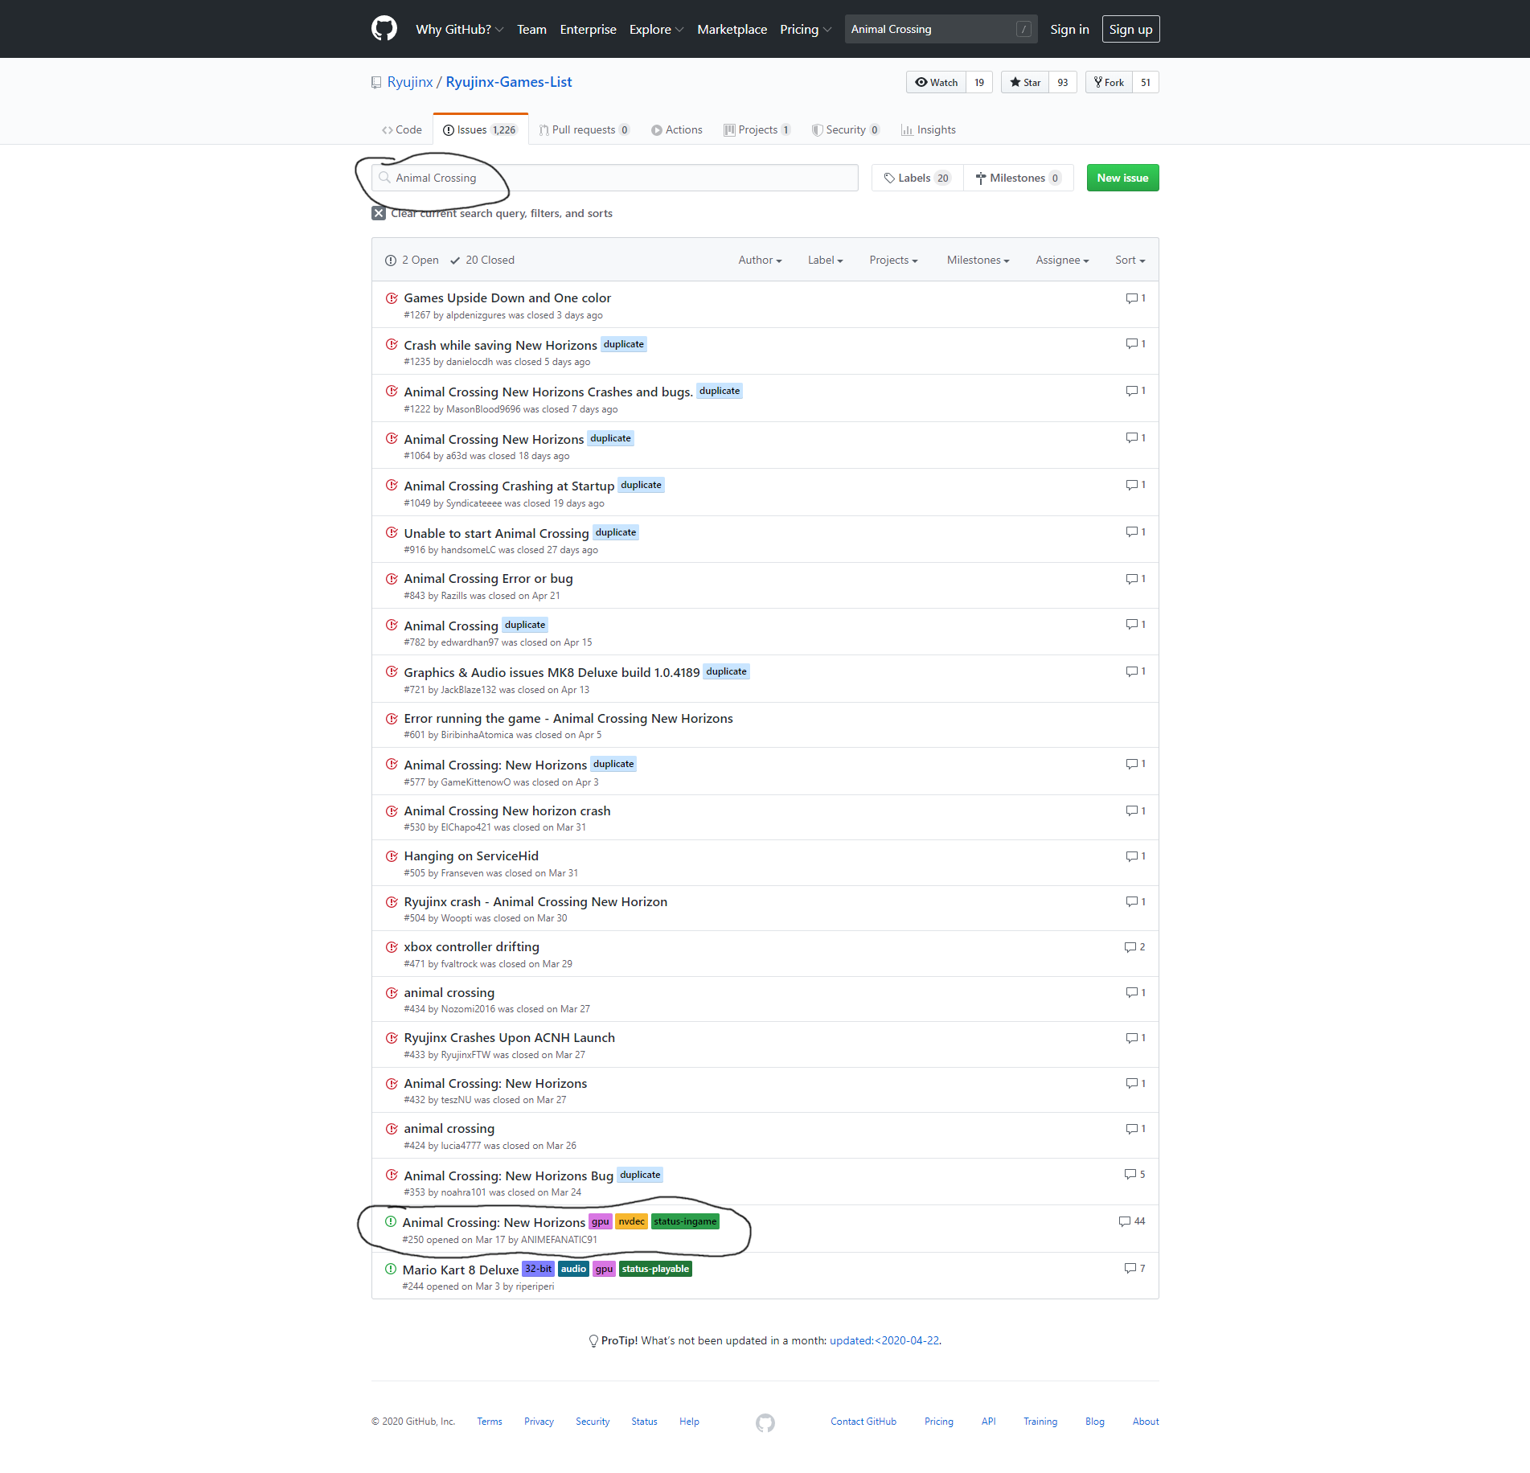Click open-issue icon beside Mario Kart 8 Deluxe

point(391,1269)
